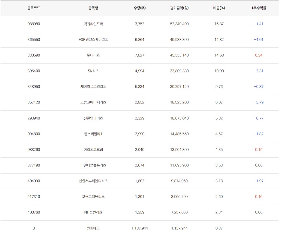Click valuation 14,486,550
The image size is (284, 236).
(x=179, y=134)
